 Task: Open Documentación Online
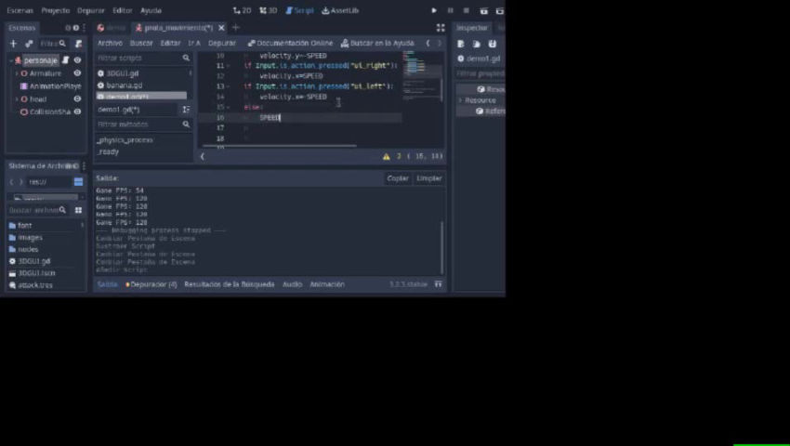click(290, 44)
